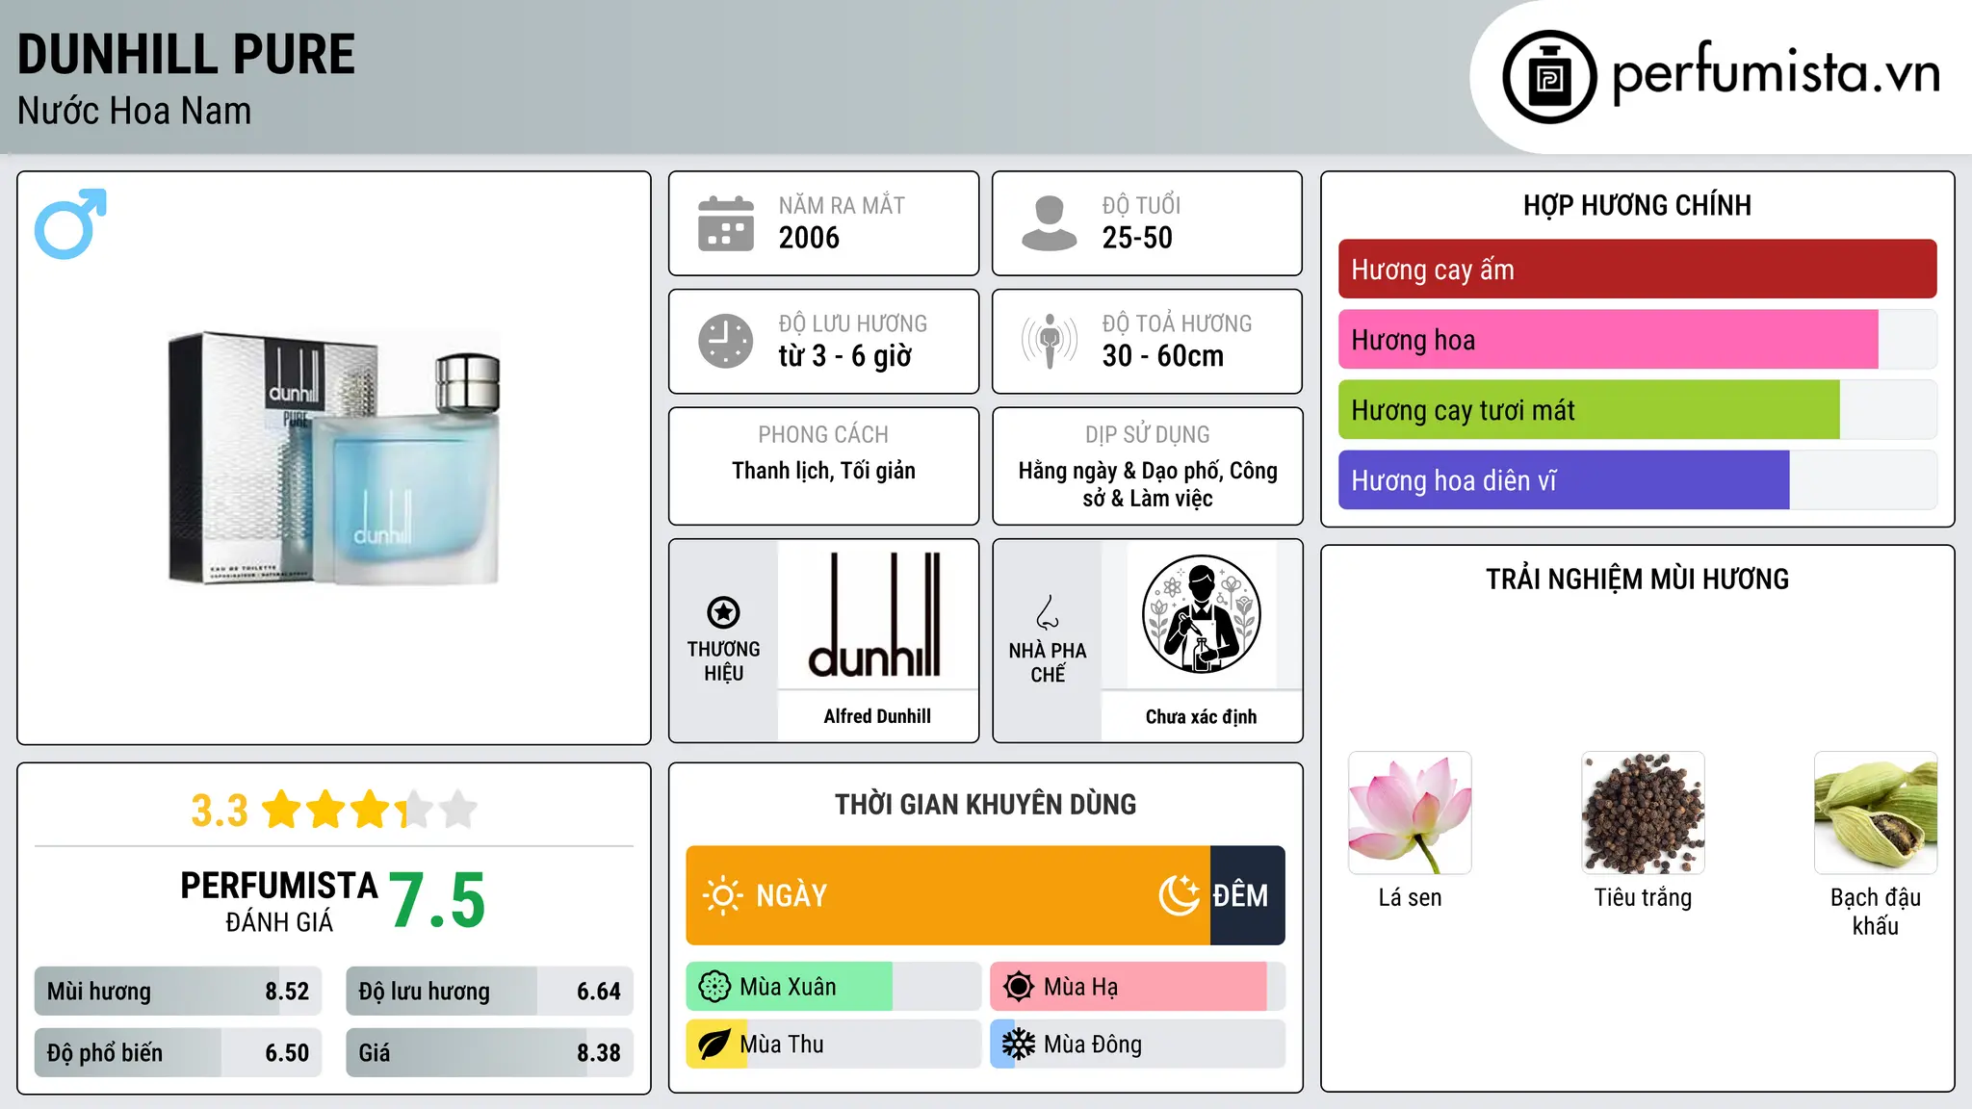The height and width of the screenshot is (1109, 1972).
Task: Click the sillage value 30 - 60cm
Action: (x=1163, y=356)
